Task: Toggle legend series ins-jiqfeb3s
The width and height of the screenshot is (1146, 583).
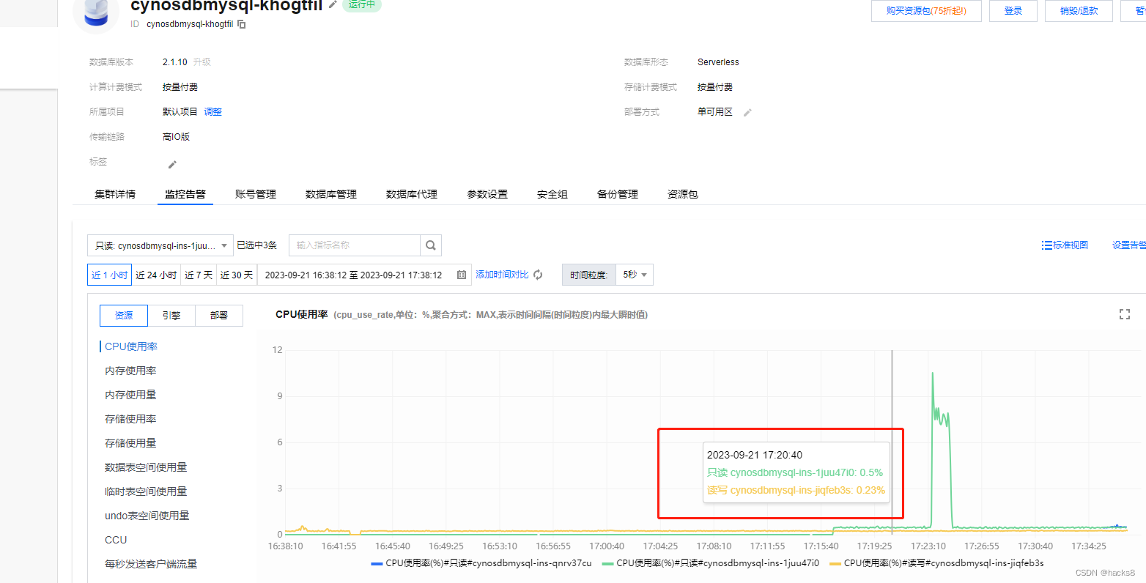Action: click(x=936, y=563)
